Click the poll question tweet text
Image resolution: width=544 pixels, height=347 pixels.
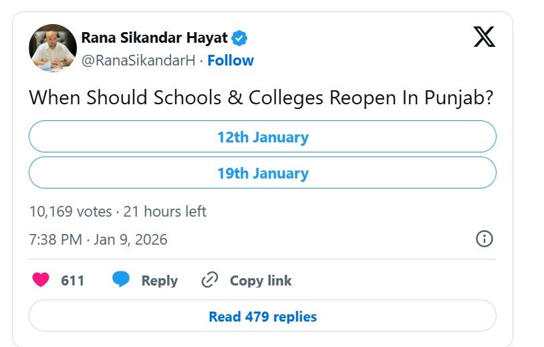click(x=261, y=98)
